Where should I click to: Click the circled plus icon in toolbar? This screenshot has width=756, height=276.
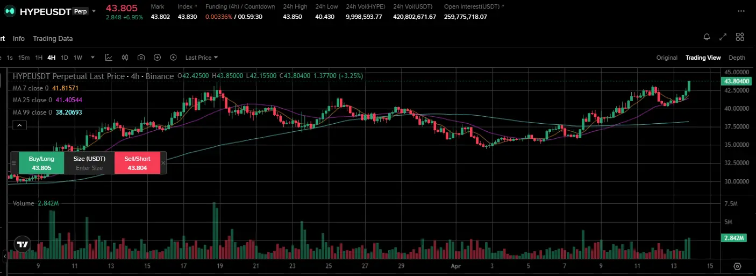click(x=157, y=58)
